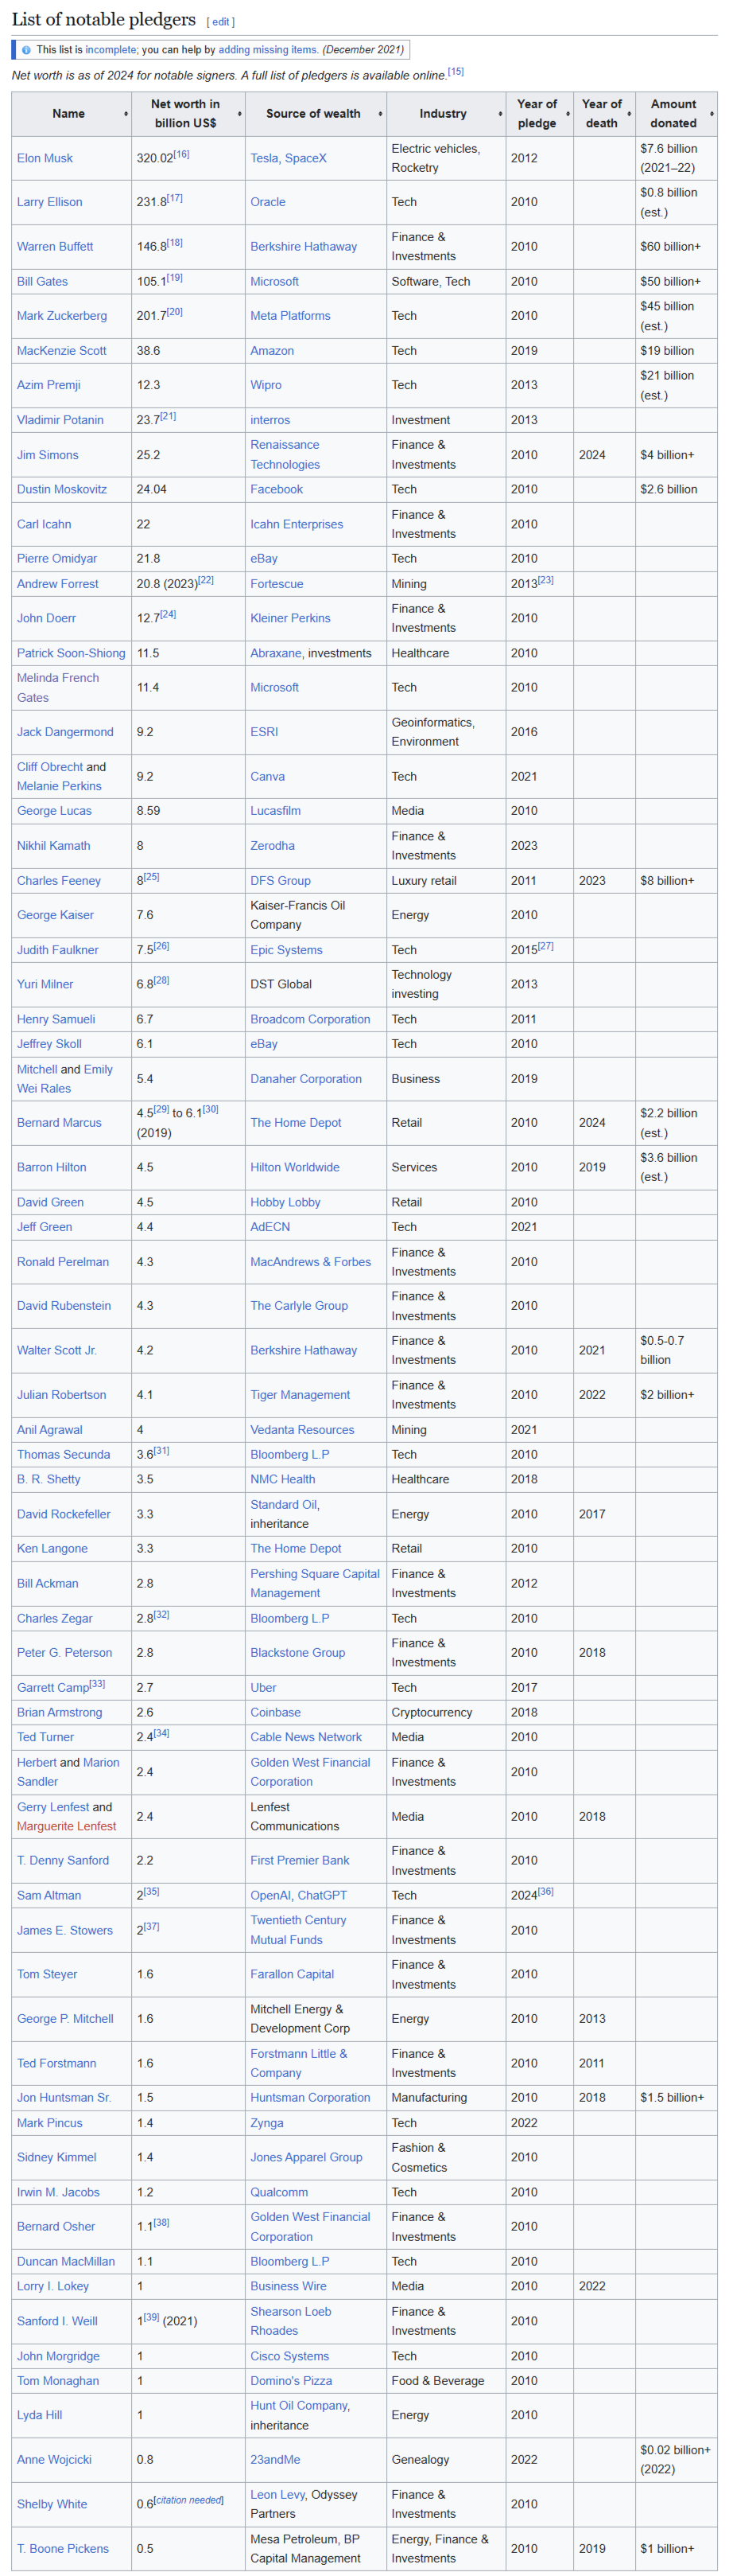Screen dimensions: 729x2576
Task: Open Epic Systems link
Action: coord(285,950)
